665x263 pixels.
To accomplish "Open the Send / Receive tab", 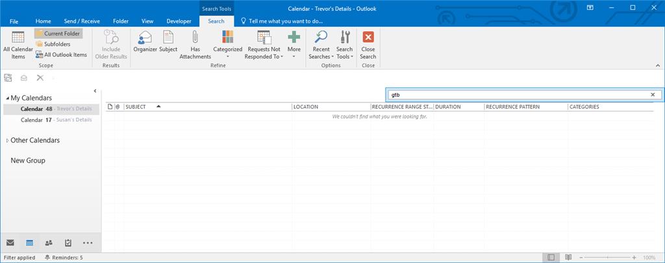I will coord(82,21).
